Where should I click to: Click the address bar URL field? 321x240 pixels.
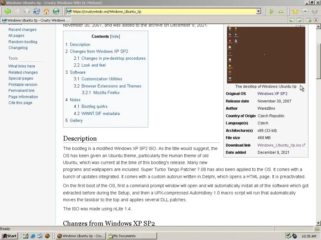(164, 12)
